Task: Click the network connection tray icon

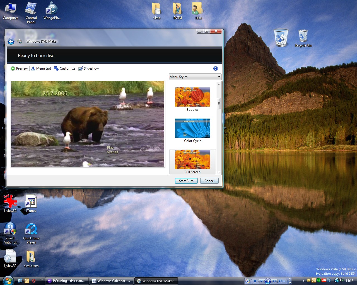Action: tap(337, 281)
